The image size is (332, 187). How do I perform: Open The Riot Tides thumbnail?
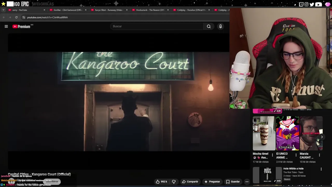pyautogui.click(x=267, y=175)
